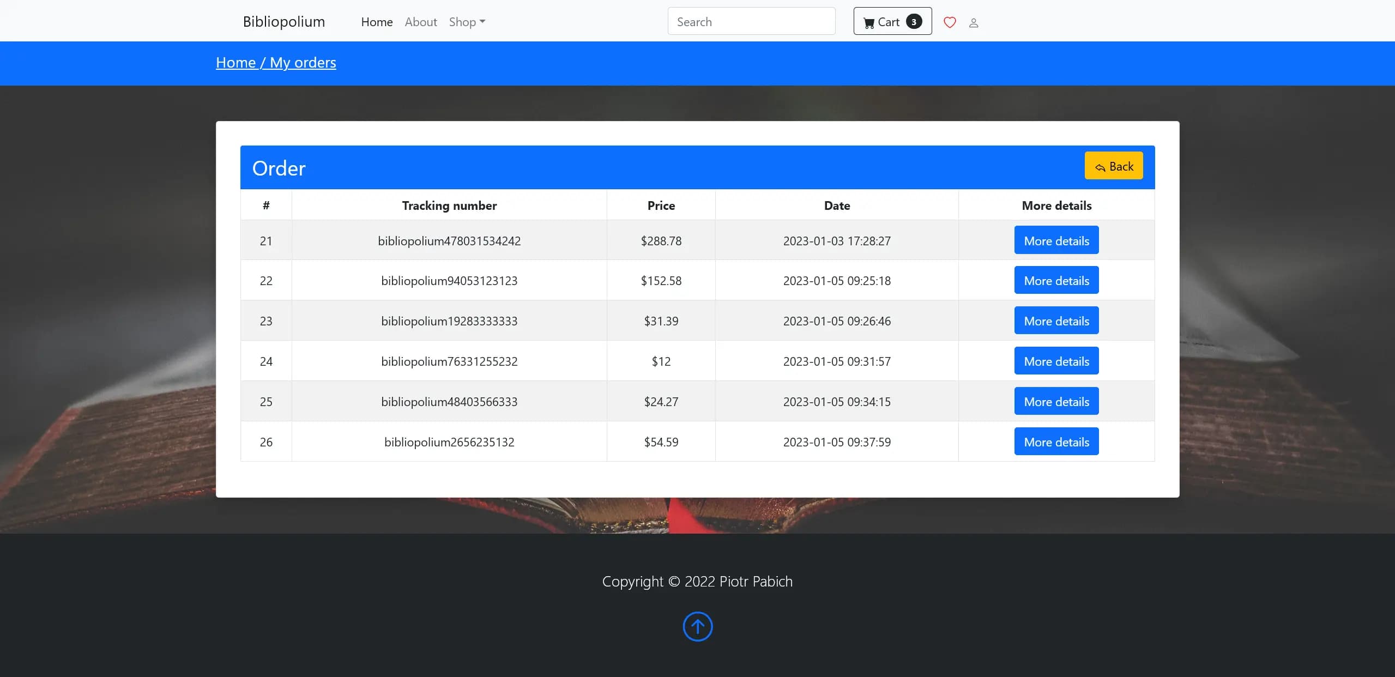Click More details for order 26

pos(1056,440)
